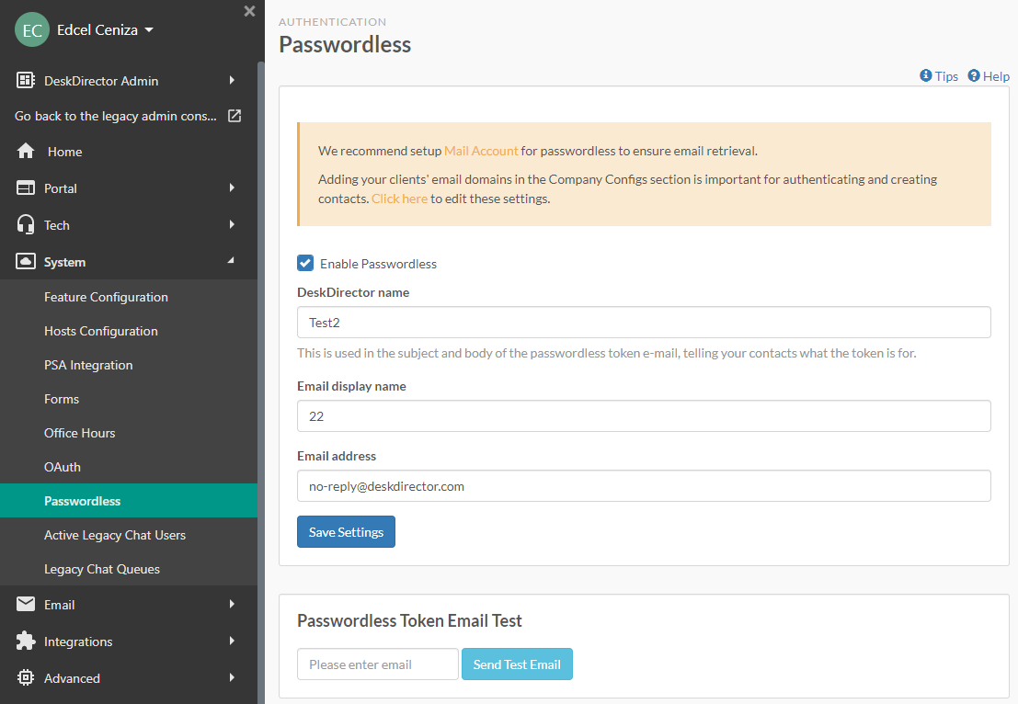The width and height of the screenshot is (1018, 704).
Task: Click the Portal window icon
Action: [x=26, y=188]
